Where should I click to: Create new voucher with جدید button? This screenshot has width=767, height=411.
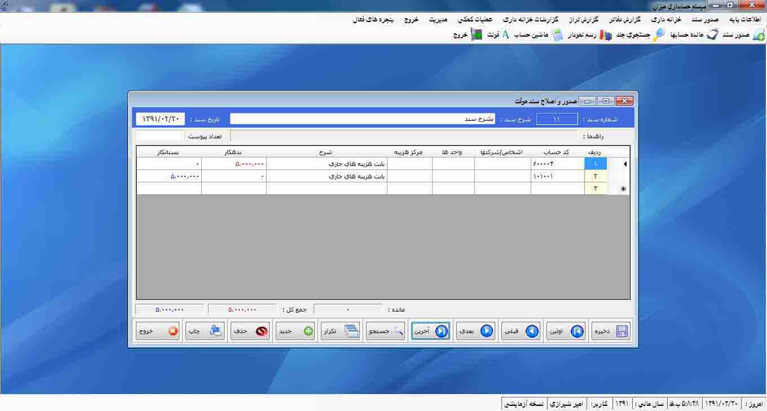(x=294, y=331)
